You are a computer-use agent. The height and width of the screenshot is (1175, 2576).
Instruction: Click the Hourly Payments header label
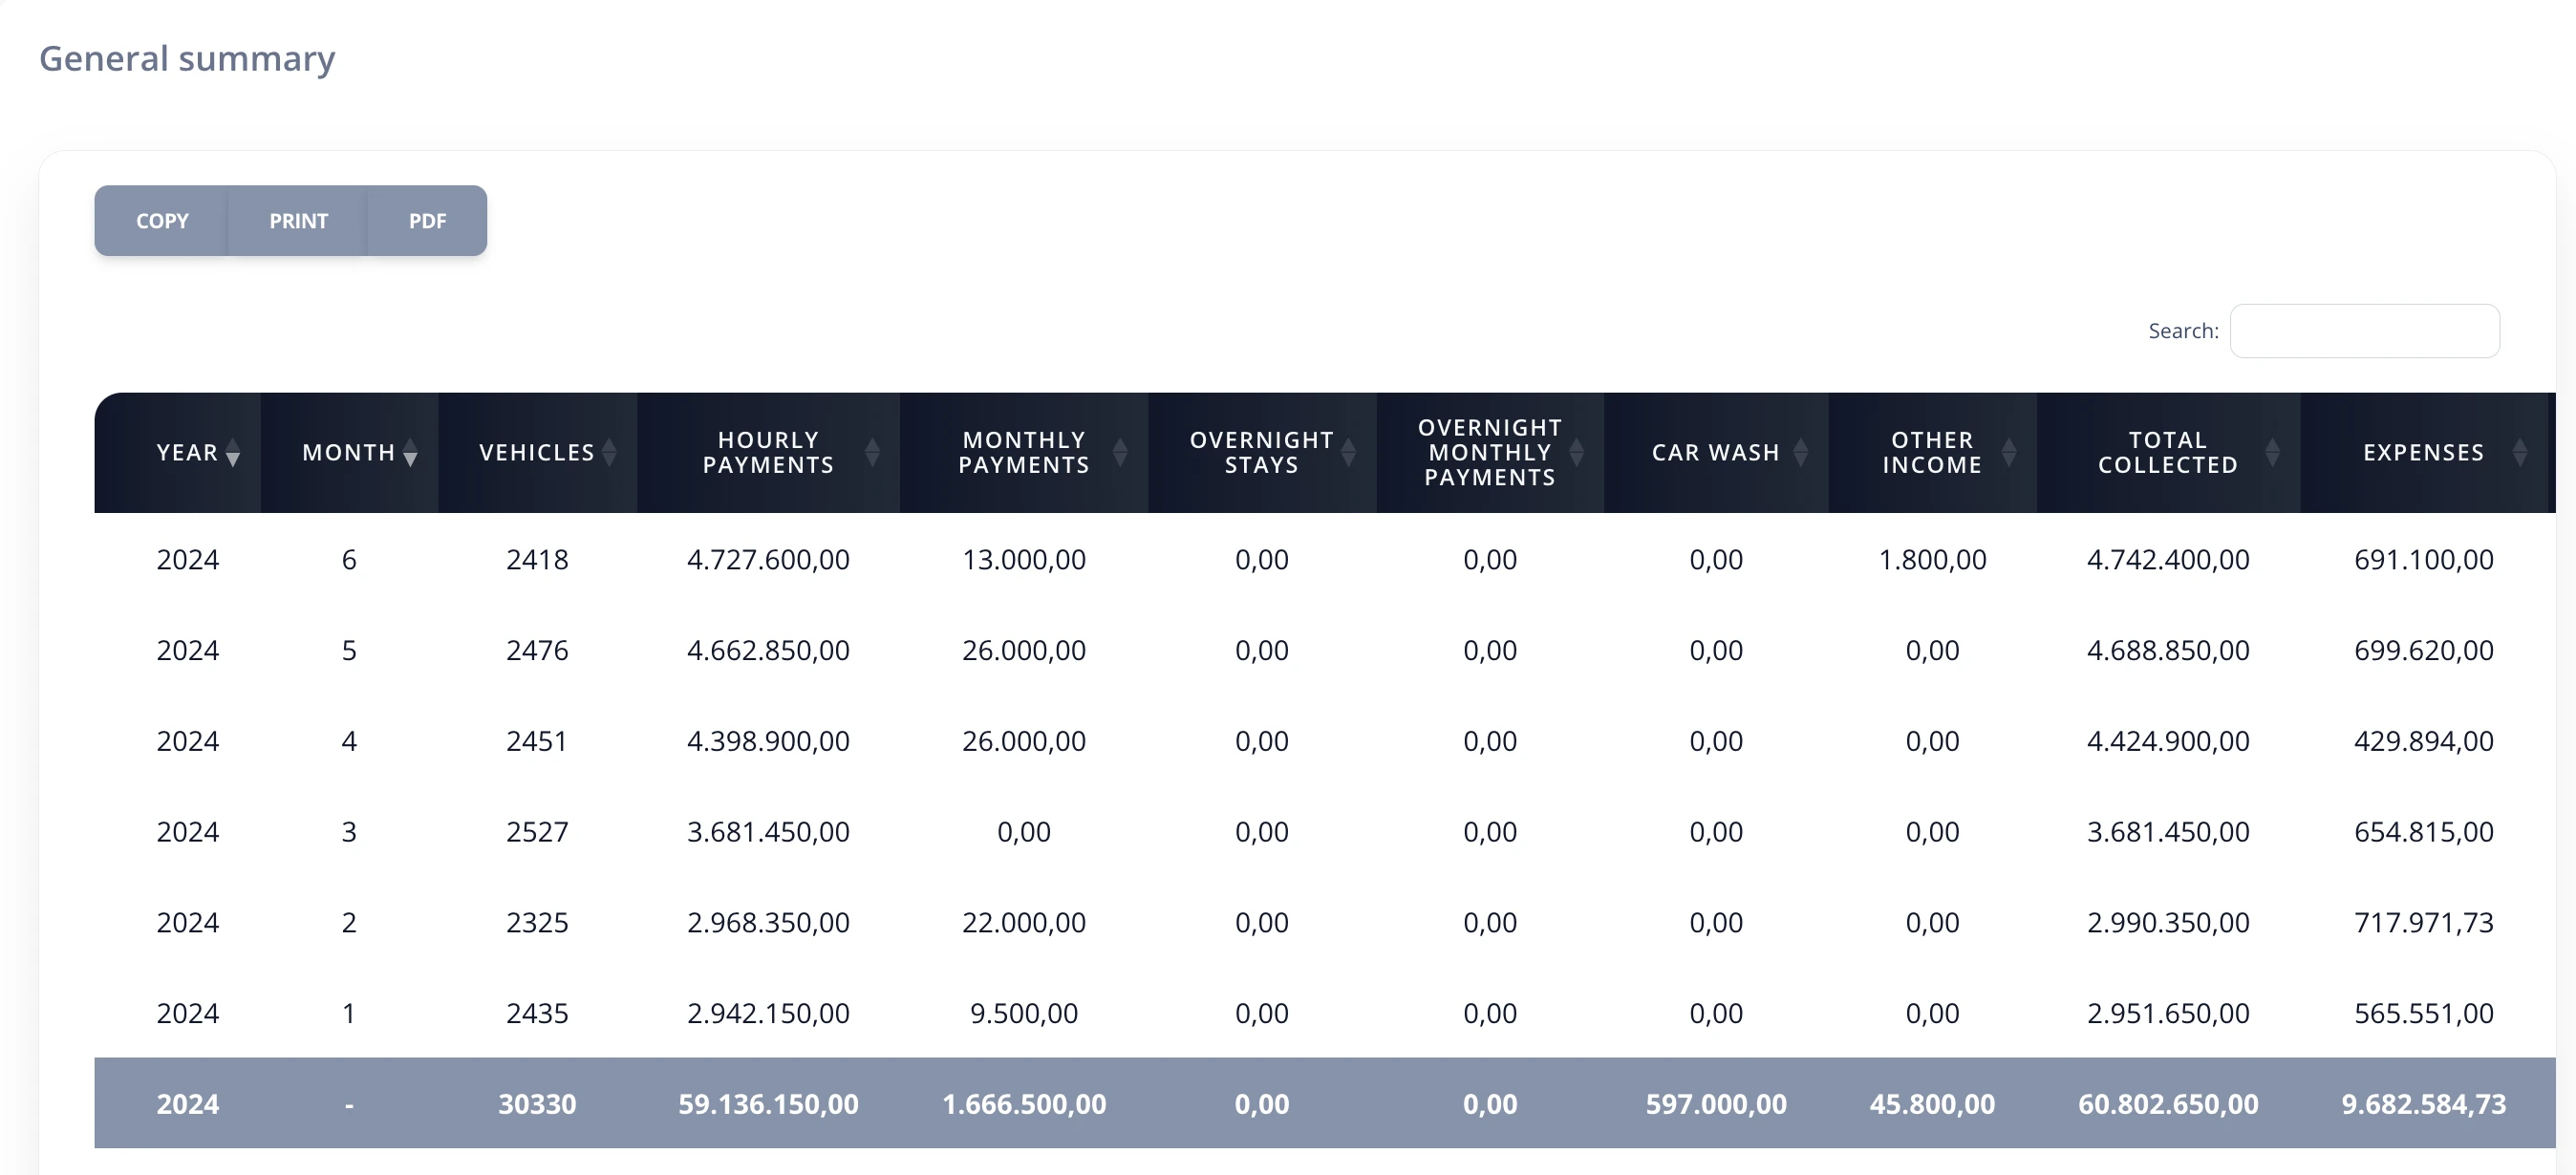tap(768, 453)
